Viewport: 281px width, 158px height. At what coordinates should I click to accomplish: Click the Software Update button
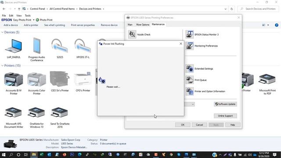tap(225, 104)
